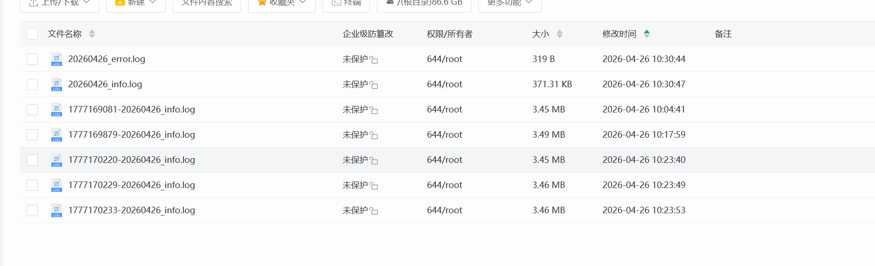Click 未保护 status for 20260426_error.log
This screenshot has height=266, width=875.
tap(355, 59)
